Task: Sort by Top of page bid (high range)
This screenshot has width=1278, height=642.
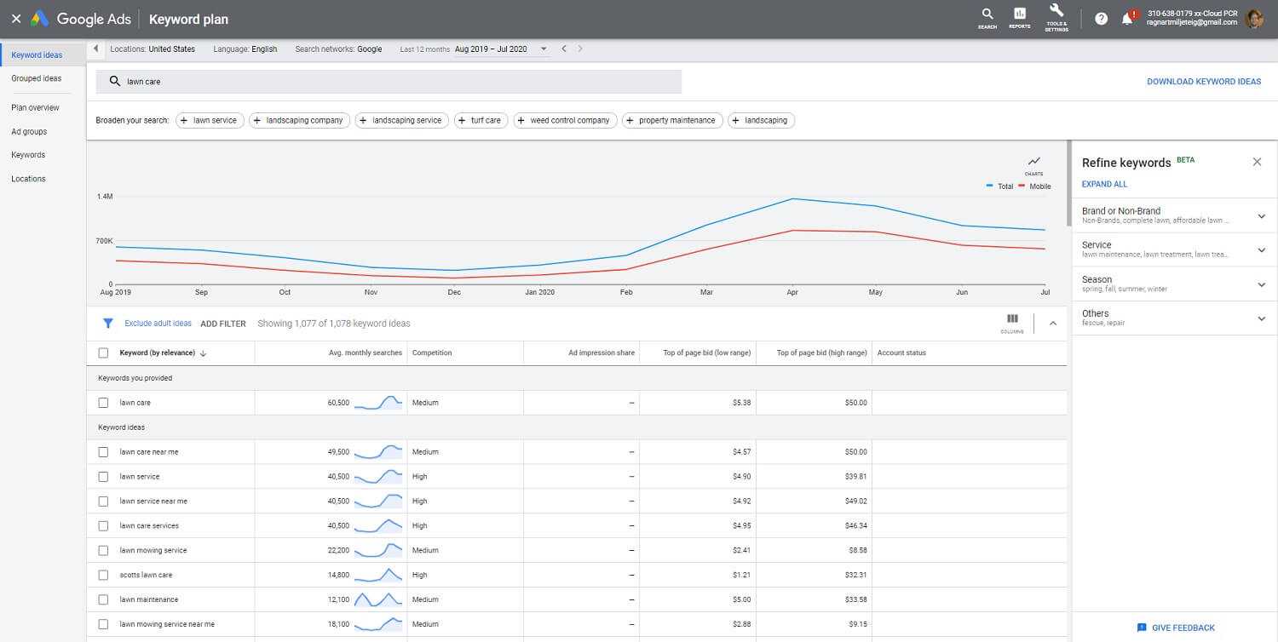Action: pyautogui.click(x=822, y=353)
